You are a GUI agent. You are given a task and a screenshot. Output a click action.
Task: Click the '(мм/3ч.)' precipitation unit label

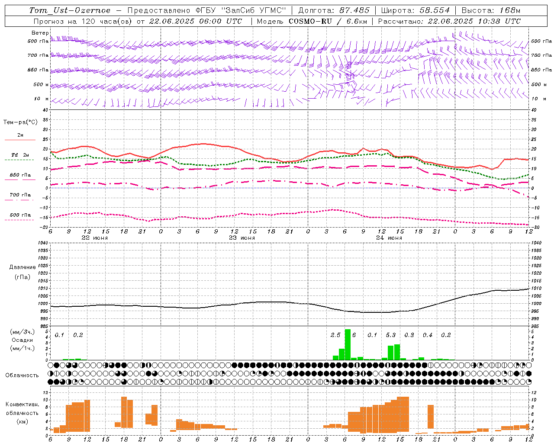pyautogui.click(x=23, y=332)
